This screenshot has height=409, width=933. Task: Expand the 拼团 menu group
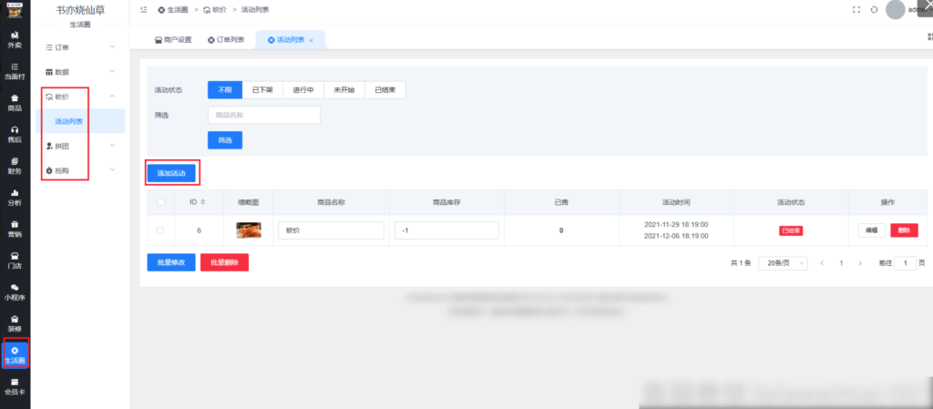click(82, 144)
